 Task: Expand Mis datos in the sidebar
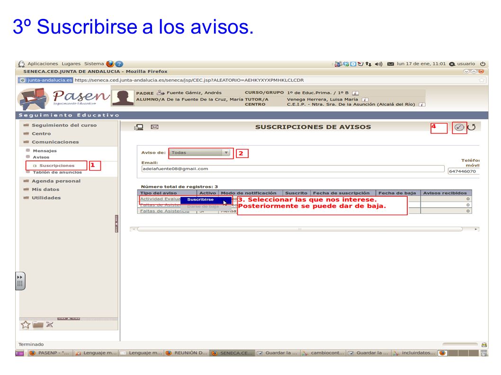tap(45, 189)
